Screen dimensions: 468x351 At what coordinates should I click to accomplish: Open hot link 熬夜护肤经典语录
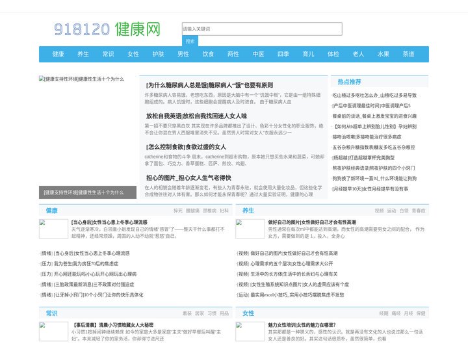pyautogui.click(x=374, y=168)
